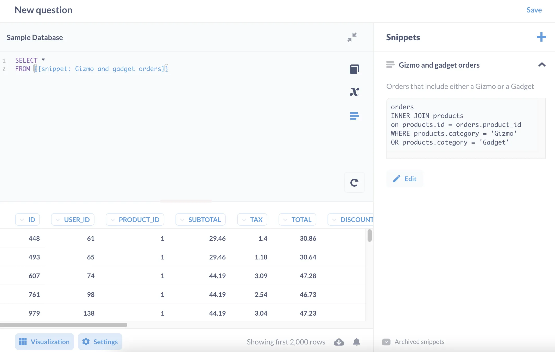Select the Sample Database selector
The width and height of the screenshot is (555, 352).
[x=35, y=37]
